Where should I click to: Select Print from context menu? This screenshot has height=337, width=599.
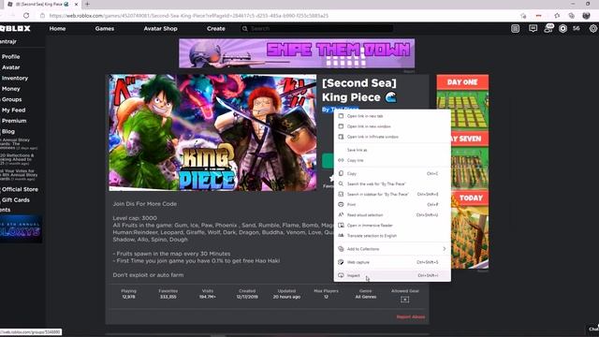tap(392, 205)
